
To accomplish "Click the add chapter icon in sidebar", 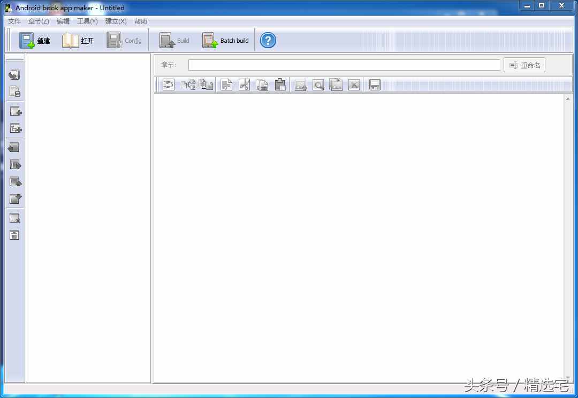I will (x=15, y=111).
